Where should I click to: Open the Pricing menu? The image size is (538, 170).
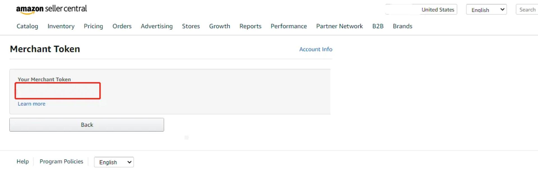tap(93, 26)
